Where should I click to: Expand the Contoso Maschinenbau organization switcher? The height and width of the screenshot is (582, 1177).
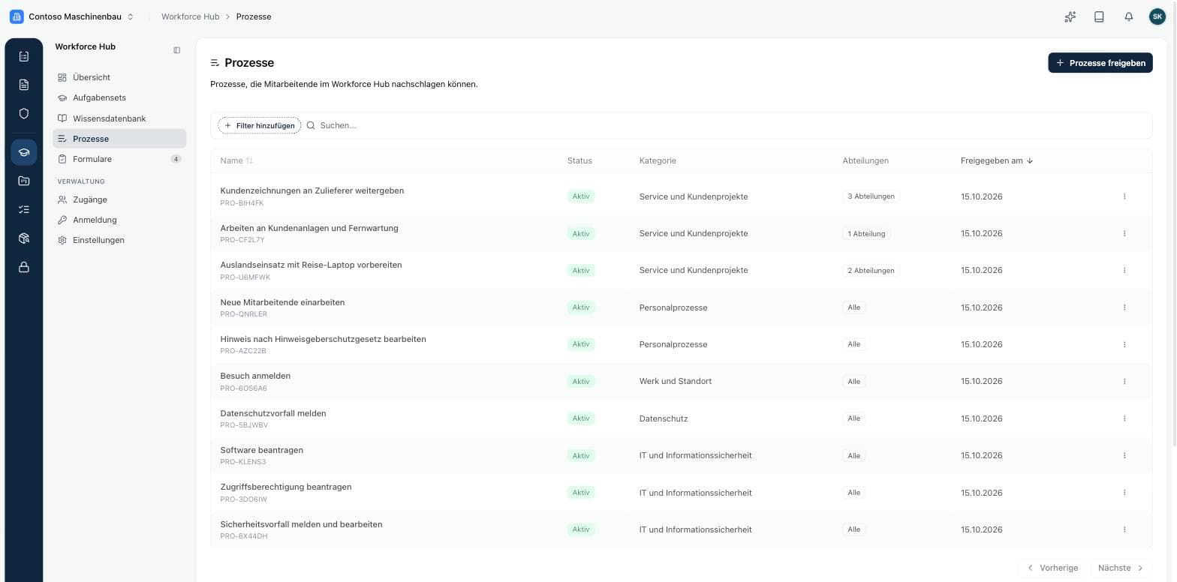coord(72,16)
